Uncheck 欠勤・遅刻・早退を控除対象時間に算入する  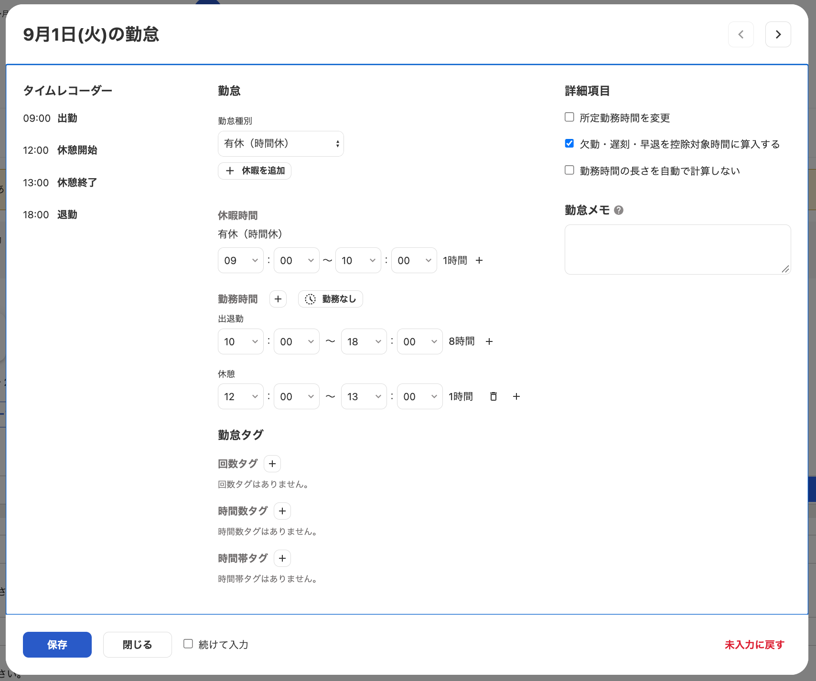point(569,143)
